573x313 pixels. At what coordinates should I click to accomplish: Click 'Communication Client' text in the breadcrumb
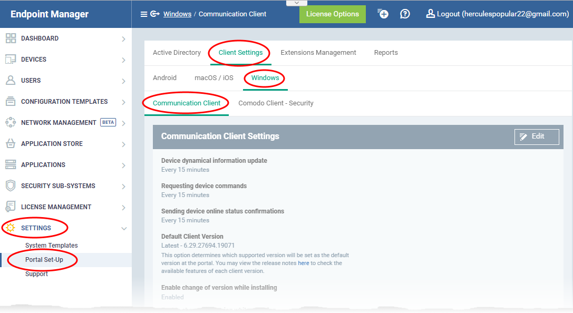click(232, 14)
